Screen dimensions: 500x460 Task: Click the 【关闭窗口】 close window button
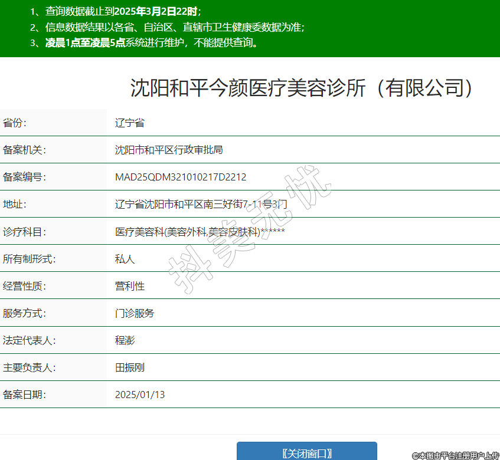point(306,452)
